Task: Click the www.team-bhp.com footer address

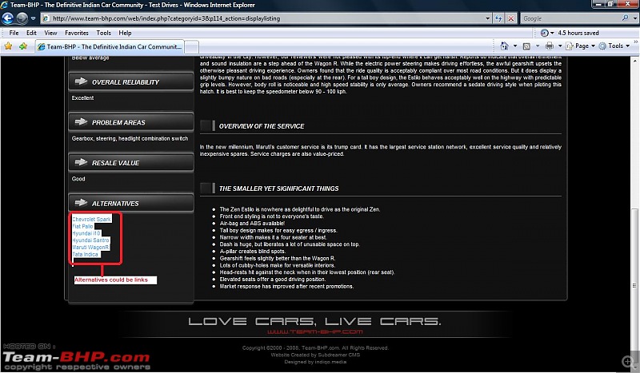Action: point(314,331)
